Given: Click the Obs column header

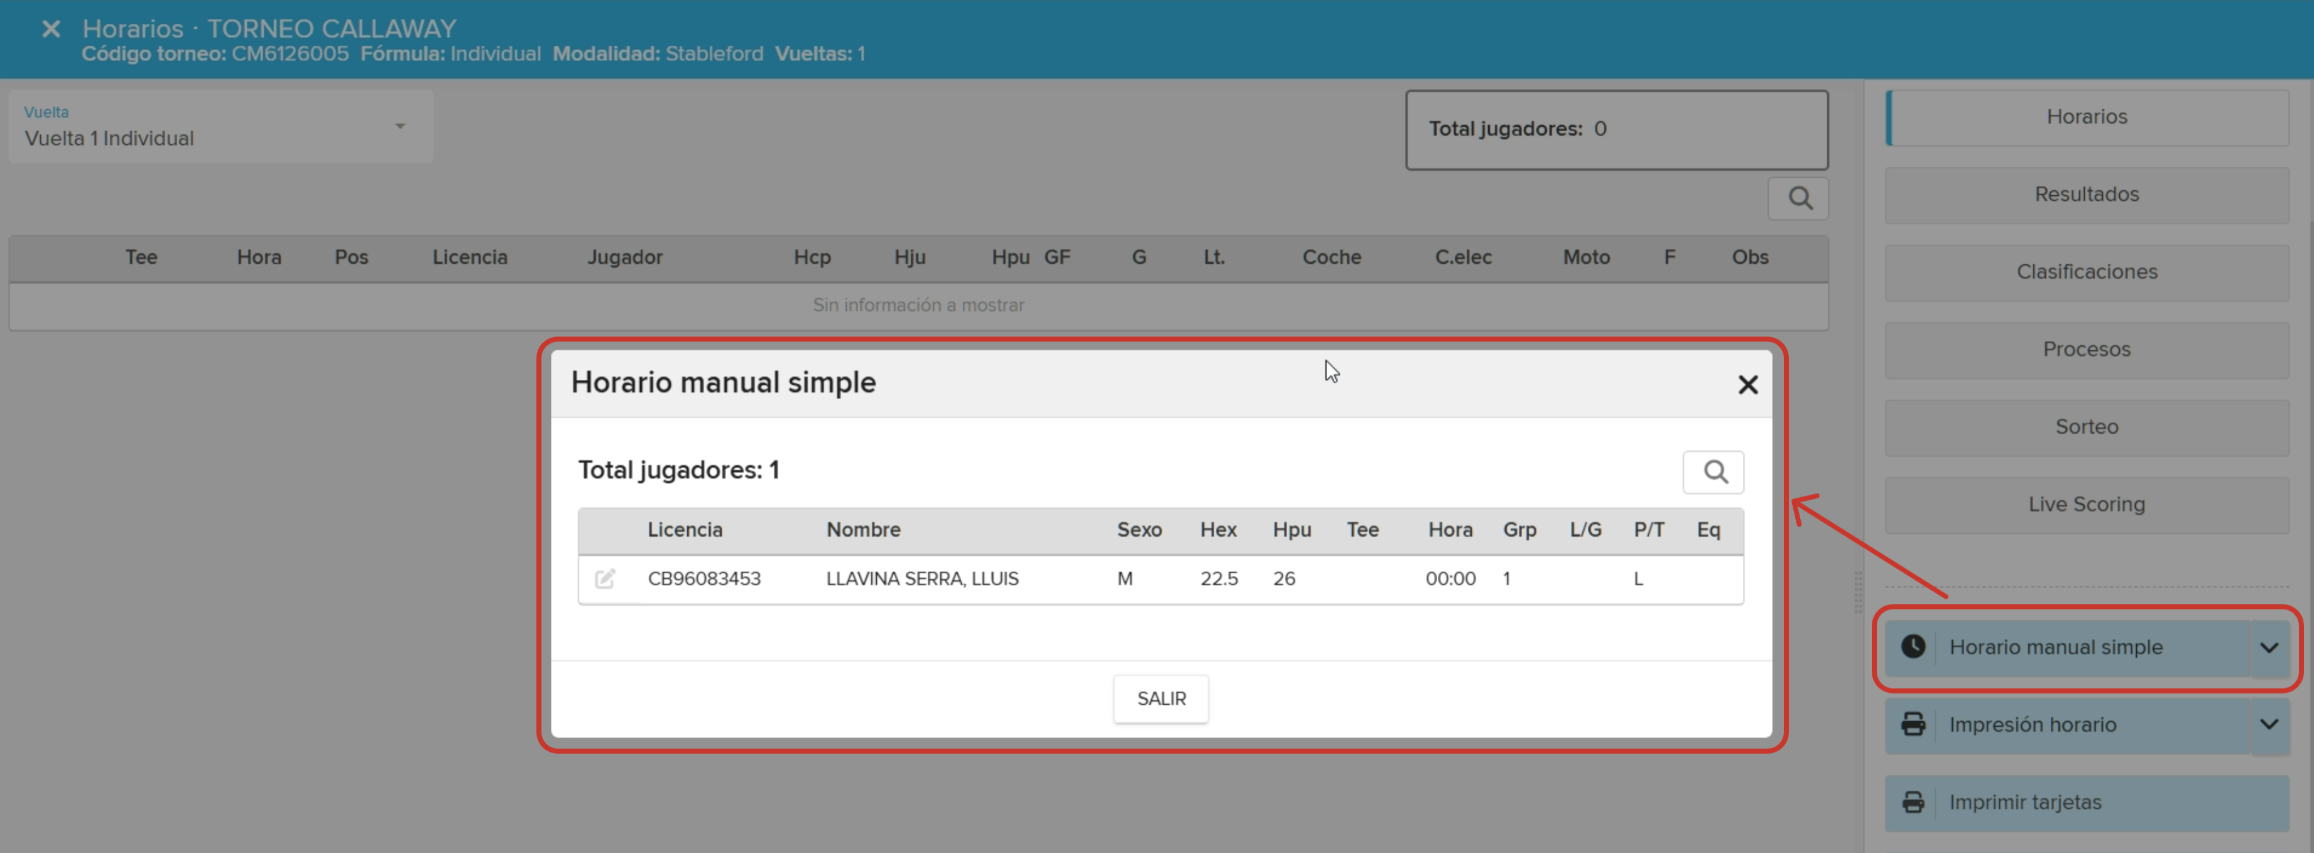Looking at the screenshot, I should 1749,258.
